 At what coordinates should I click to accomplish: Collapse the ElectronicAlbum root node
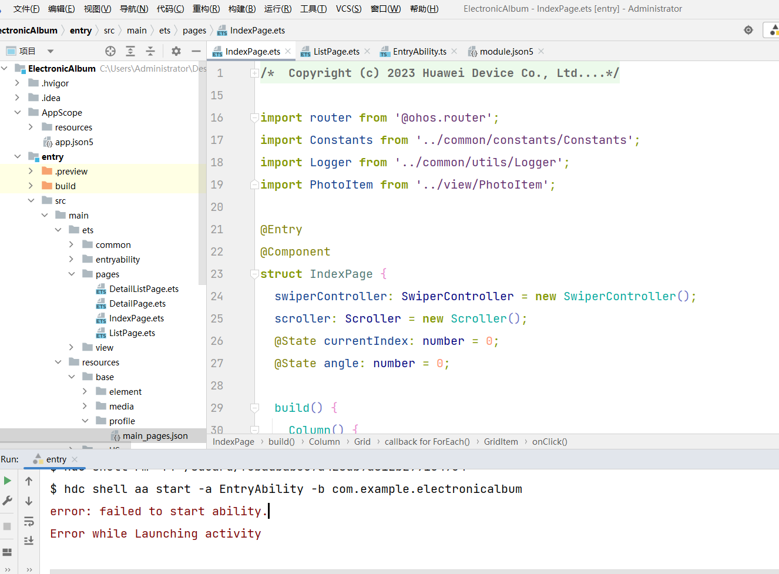[x=5, y=68]
